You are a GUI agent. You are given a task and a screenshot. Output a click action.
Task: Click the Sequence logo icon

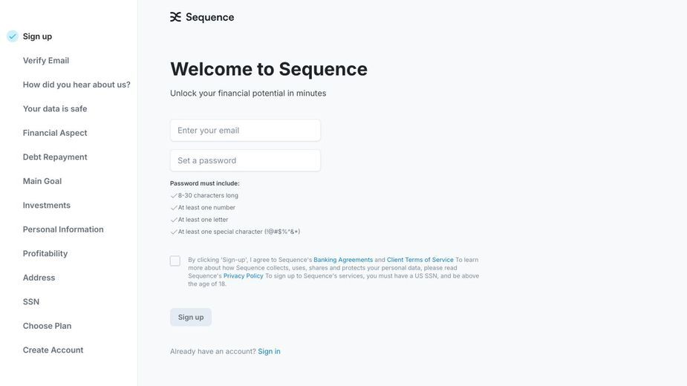pos(175,17)
